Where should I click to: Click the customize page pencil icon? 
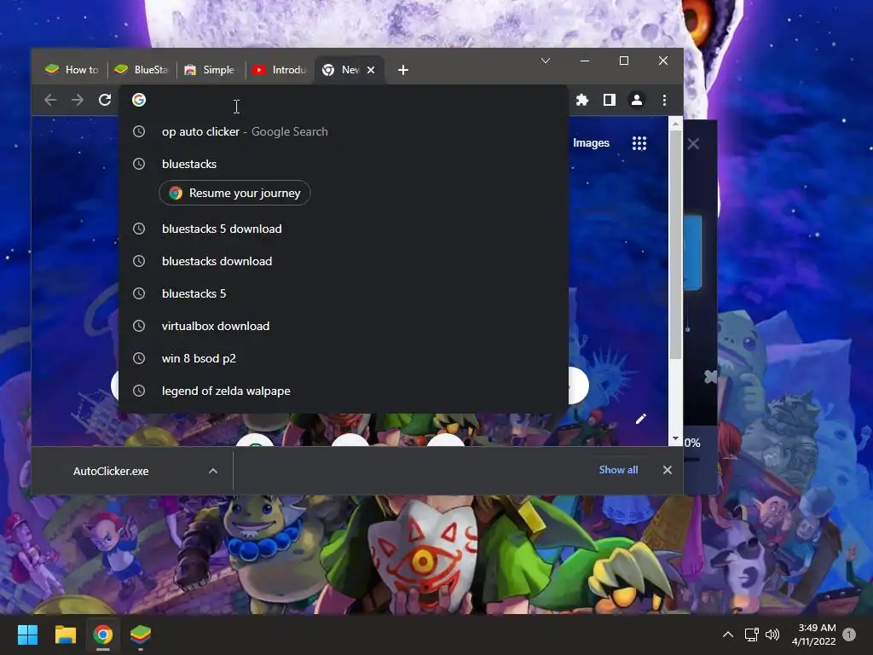point(641,419)
